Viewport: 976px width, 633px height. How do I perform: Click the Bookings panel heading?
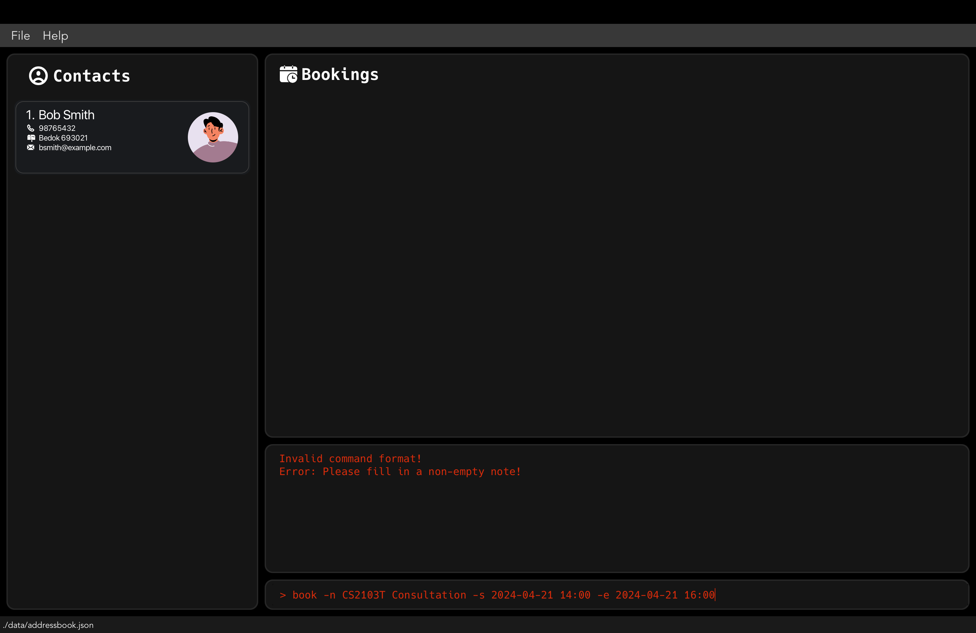pos(340,74)
